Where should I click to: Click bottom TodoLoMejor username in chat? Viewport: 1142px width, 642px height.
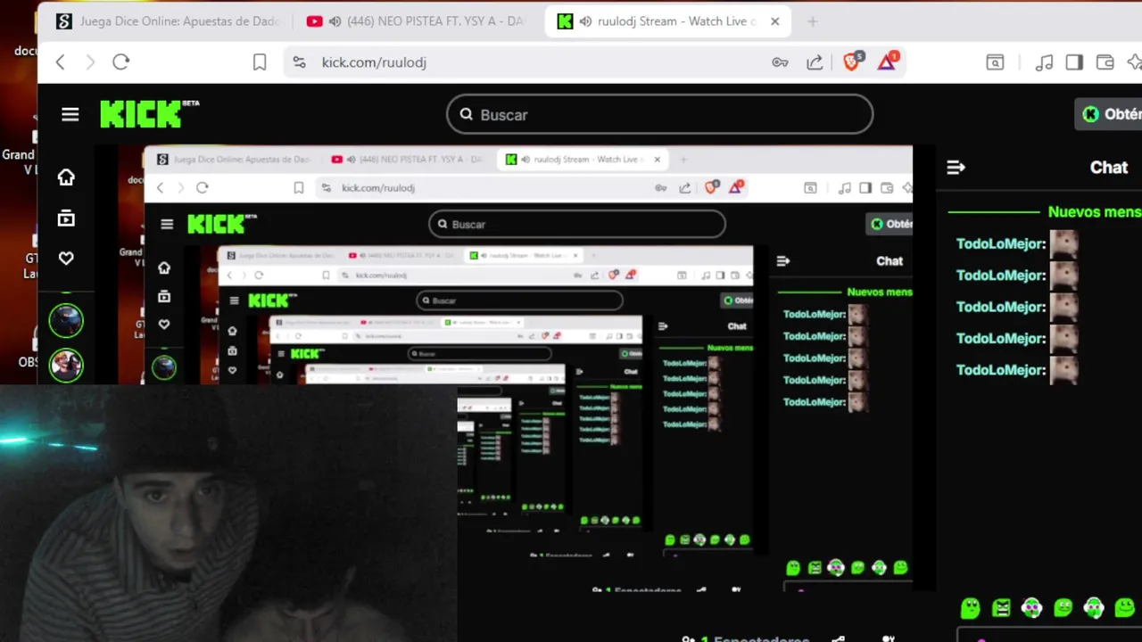(1000, 369)
